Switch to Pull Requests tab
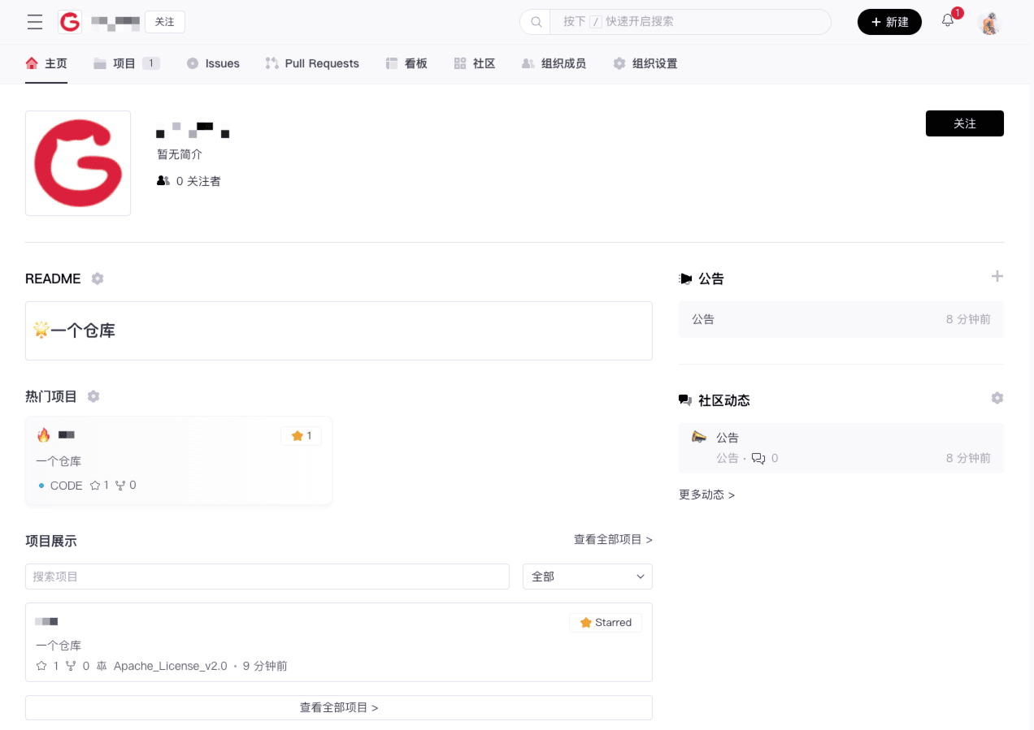1034x730 pixels. (312, 63)
